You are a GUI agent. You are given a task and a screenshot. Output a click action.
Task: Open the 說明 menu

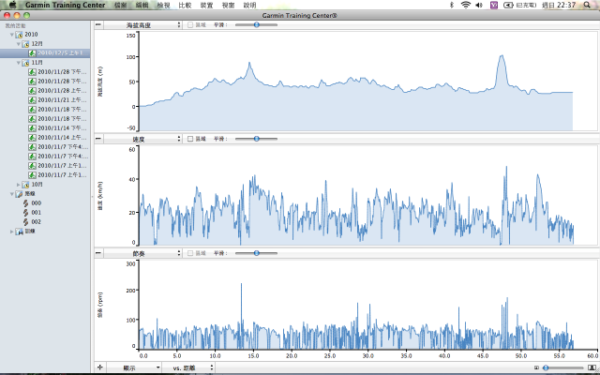pos(250,5)
